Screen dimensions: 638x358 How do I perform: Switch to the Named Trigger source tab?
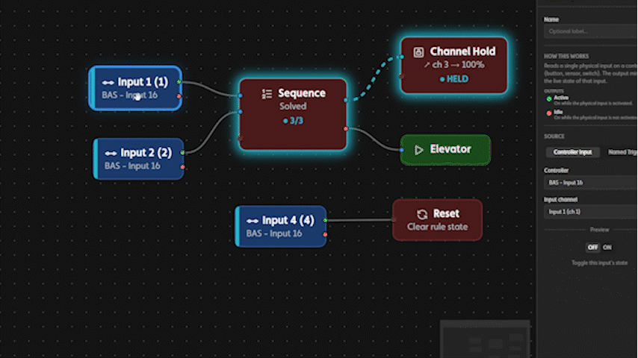pos(622,152)
